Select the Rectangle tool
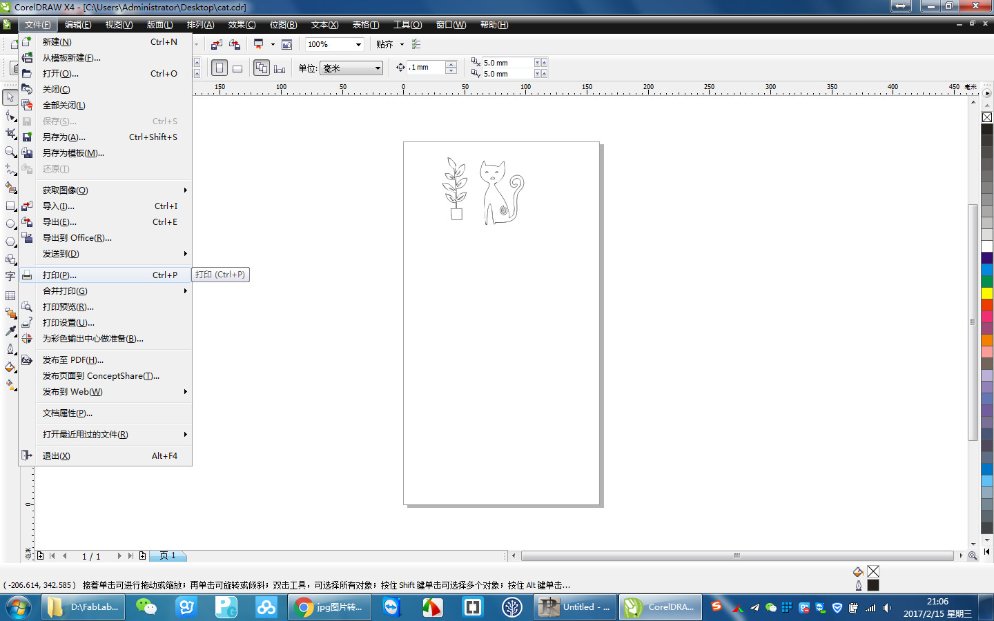 click(10, 206)
